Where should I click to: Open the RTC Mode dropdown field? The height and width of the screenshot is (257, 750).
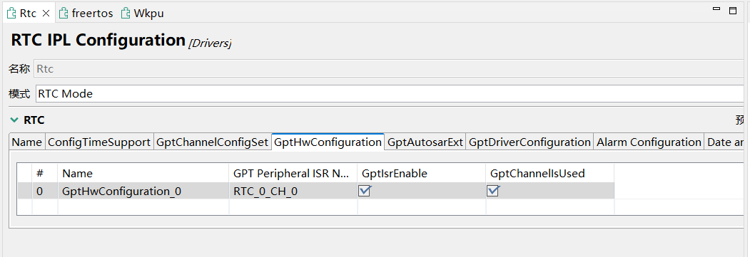pyautogui.click(x=390, y=94)
